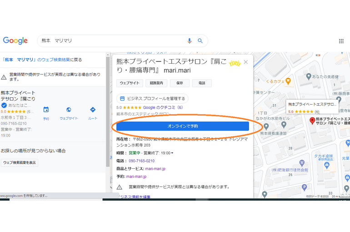Click ウェブ検索結果を表示 button

(x=20, y=162)
